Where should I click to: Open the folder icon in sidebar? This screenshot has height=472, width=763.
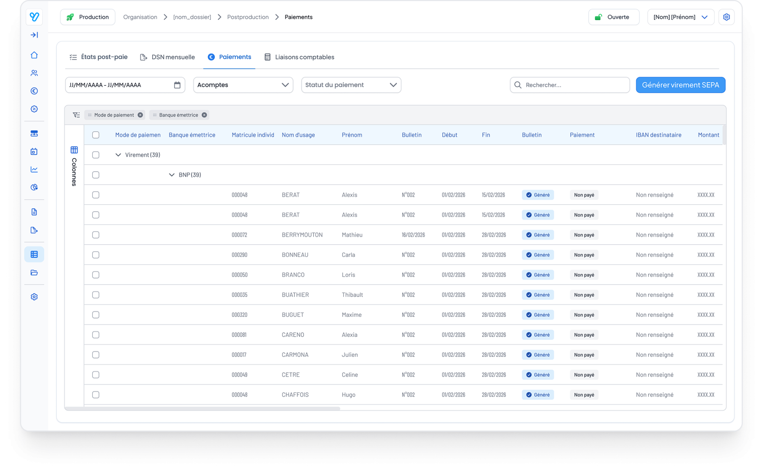[x=34, y=273]
